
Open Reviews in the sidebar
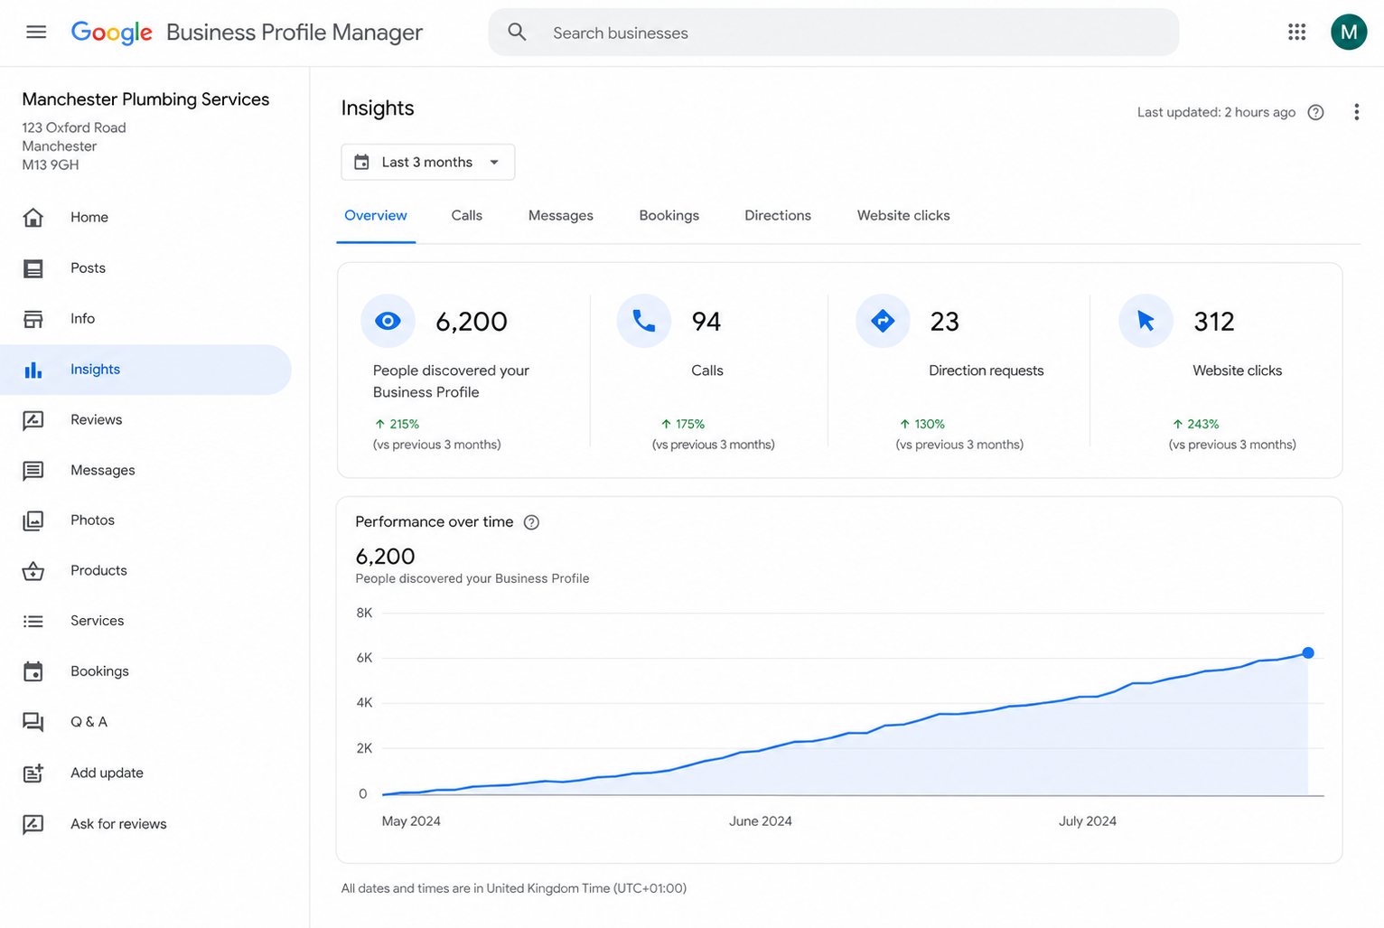coord(97,420)
